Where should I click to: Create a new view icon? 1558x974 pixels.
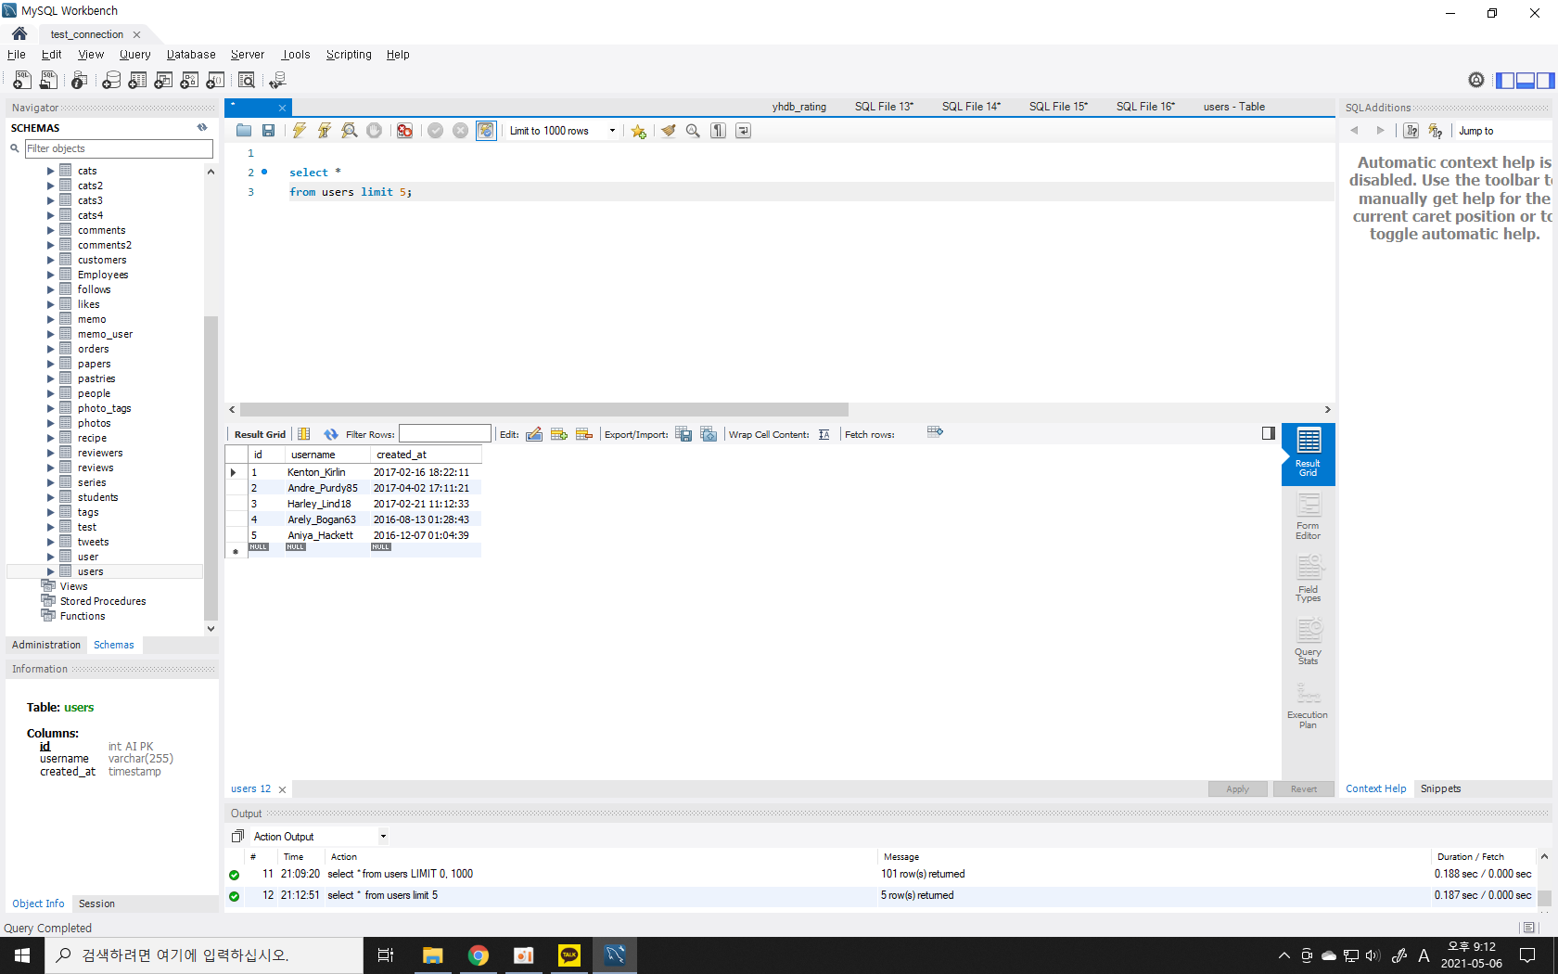click(x=163, y=81)
